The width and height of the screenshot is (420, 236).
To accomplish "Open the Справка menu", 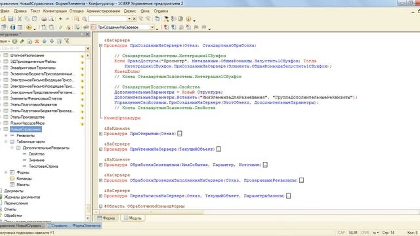I will [x=161, y=11].
